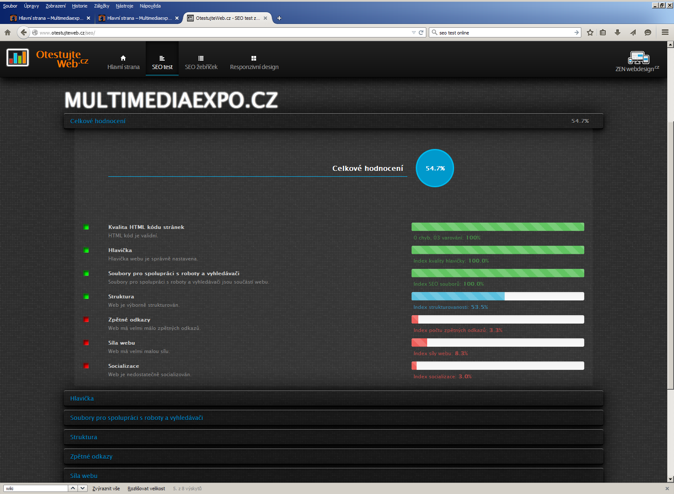Click the find bar search text field
Screen dimensions: 674x494
tap(36, 489)
